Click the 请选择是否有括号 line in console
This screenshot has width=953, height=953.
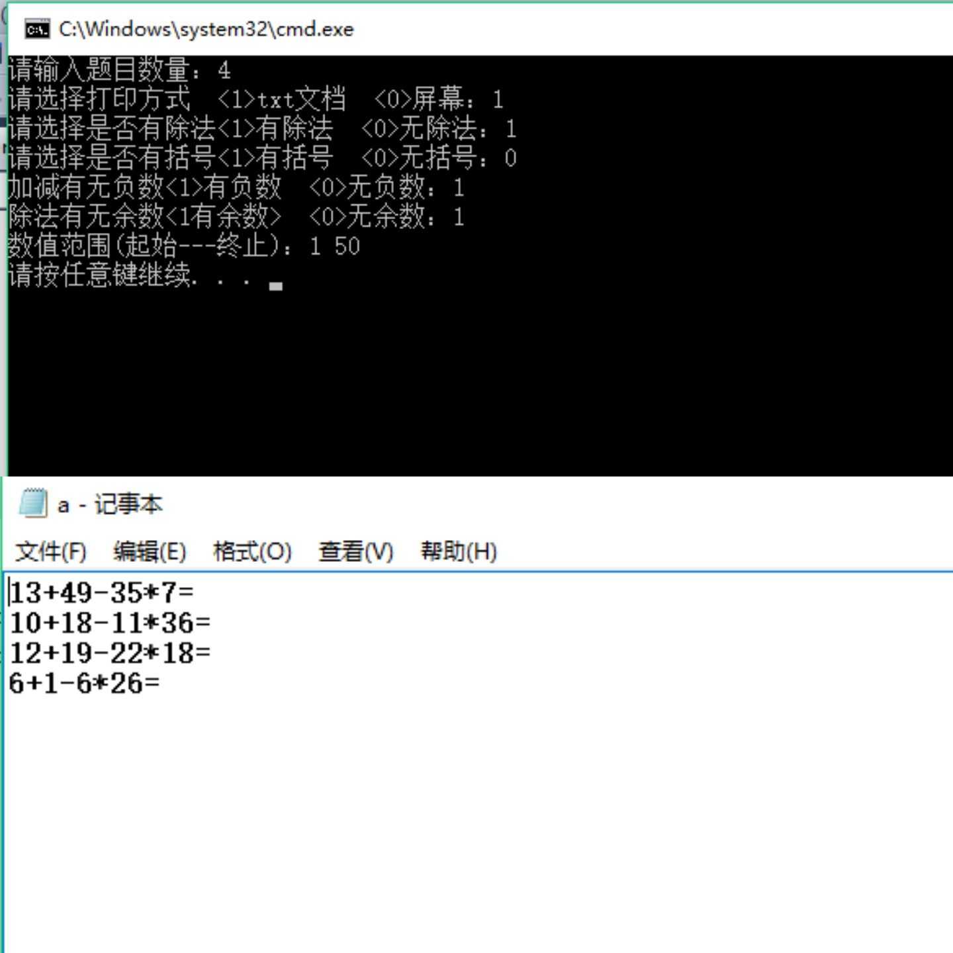(263, 158)
